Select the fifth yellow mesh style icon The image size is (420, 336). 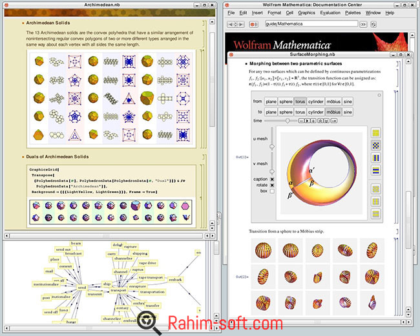click(376, 189)
